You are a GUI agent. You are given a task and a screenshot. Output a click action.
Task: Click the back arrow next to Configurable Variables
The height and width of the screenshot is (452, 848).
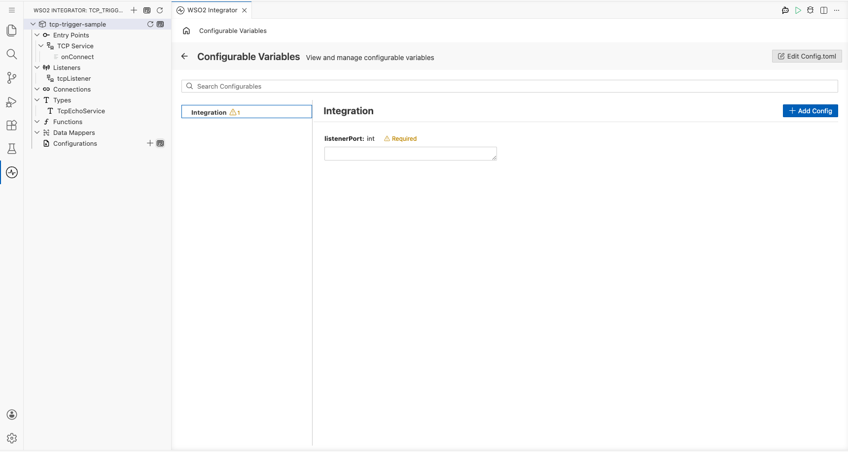click(x=184, y=56)
